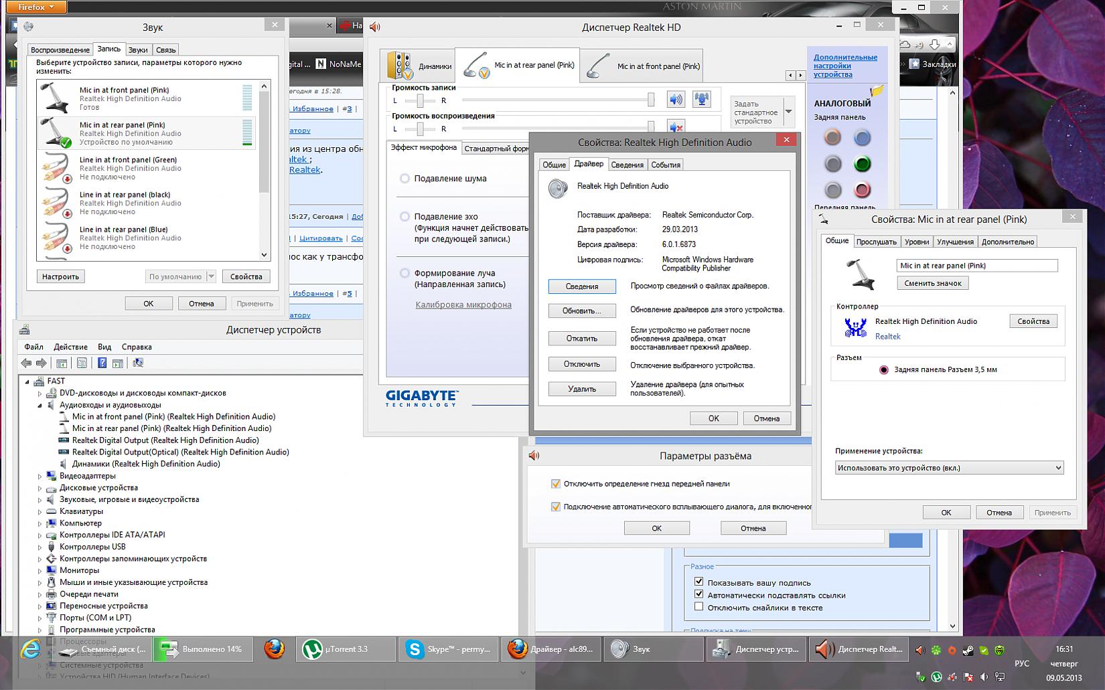Expand the Видеоадаптеры tree node
Screen dimensions: 1105x690
coord(40,477)
